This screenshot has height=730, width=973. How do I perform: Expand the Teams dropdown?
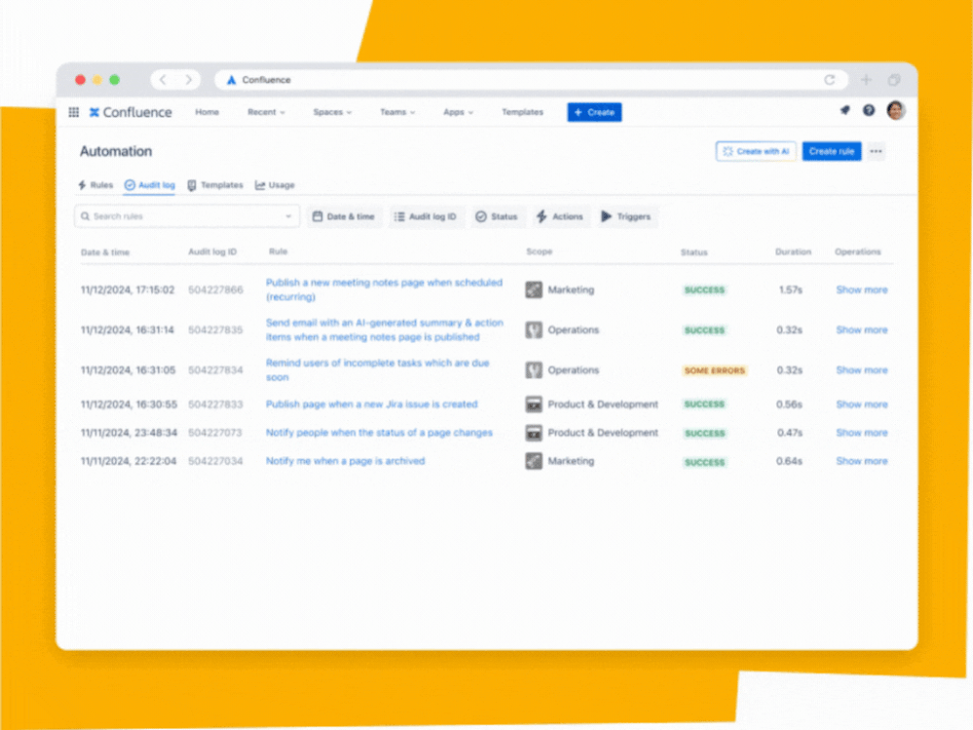(x=397, y=112)
